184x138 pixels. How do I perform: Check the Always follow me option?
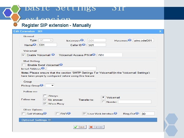(45, 96)
